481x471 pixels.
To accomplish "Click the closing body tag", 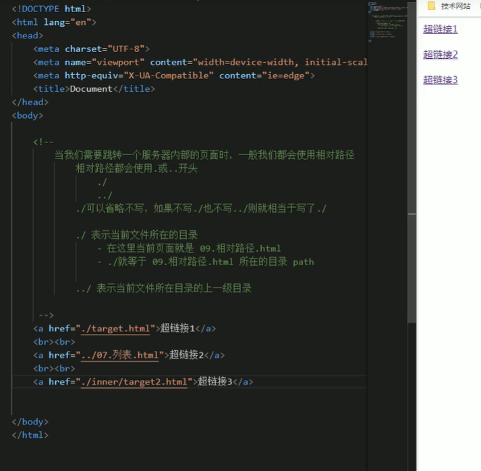I will coord(30,422).
